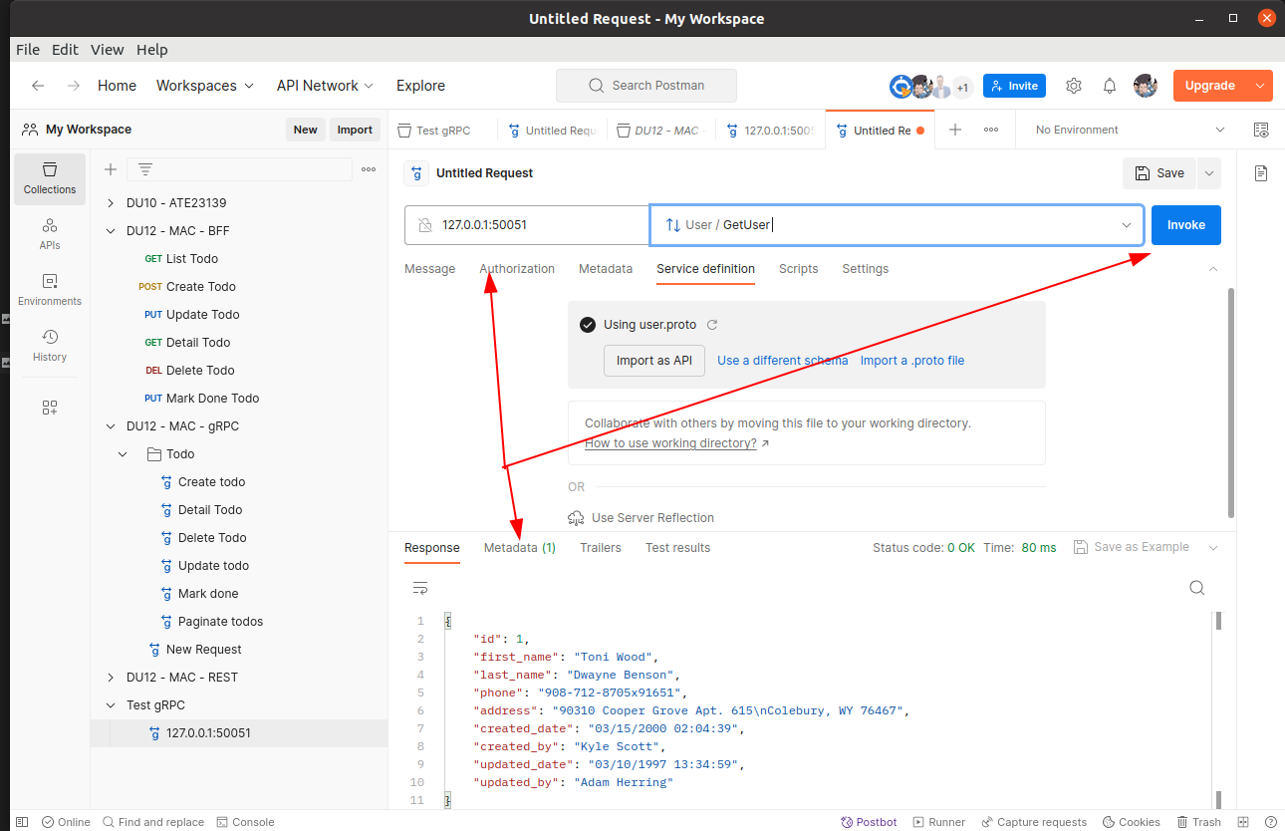This screenshot has width=1285, height=831.
Task: Open the Trailers tab
Action: pyautogui.click(x=601, y=548)
